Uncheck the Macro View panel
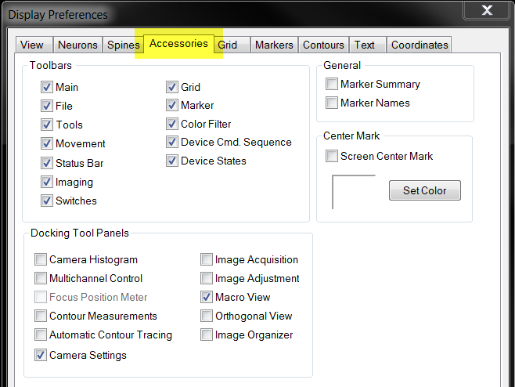Image resolution: width=515 pixels, height=387 pixels. (207, 297)
